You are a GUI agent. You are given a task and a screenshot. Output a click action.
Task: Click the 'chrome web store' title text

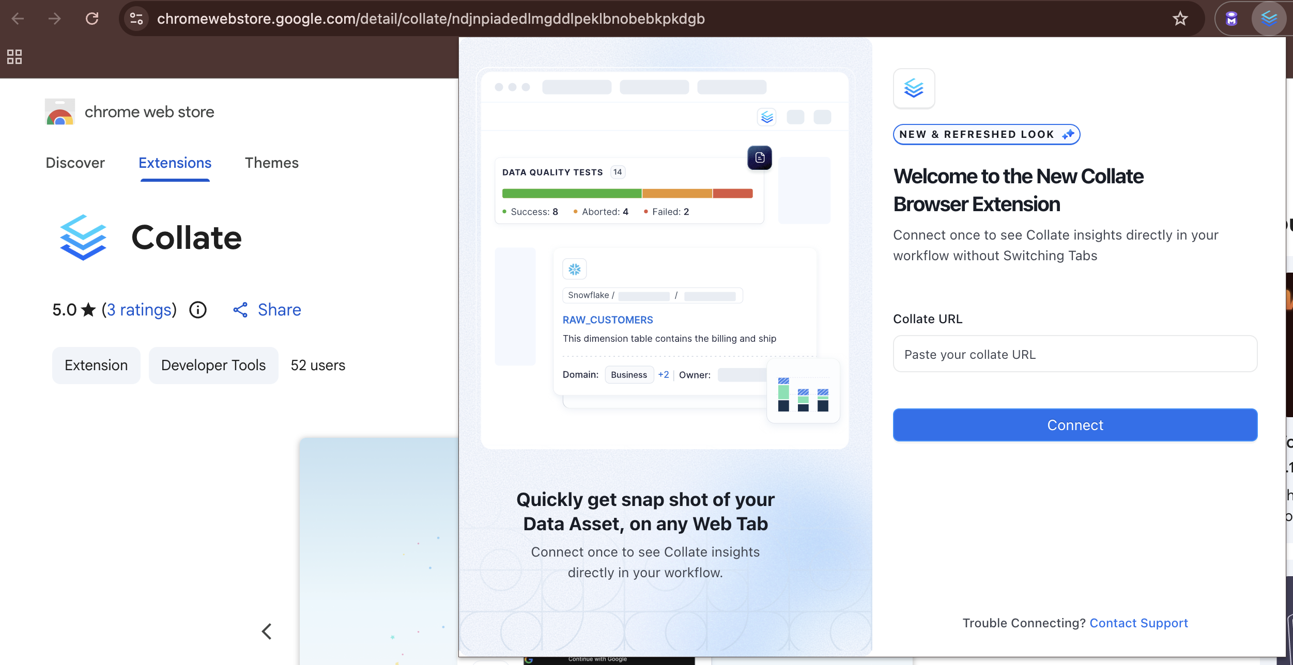149,112
